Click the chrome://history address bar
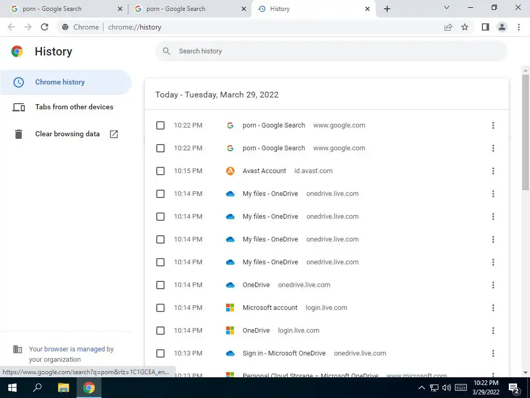The width and height of the screenshot is (530, 398). [x=250, y=27]
